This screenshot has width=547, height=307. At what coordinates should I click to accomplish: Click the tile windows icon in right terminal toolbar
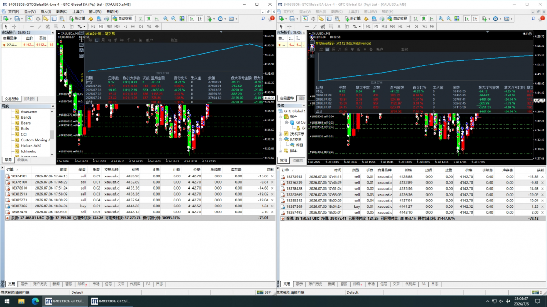(x=457, y=19)
